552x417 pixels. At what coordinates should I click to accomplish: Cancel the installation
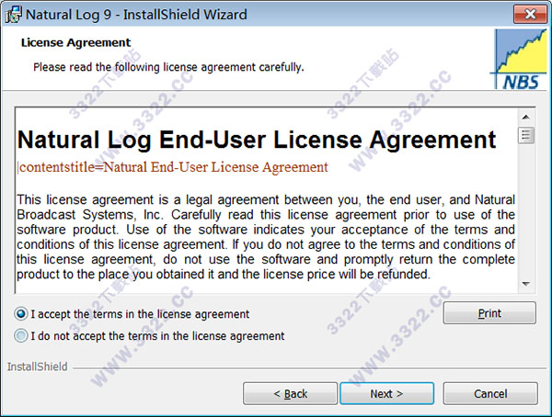pos(490,393)
